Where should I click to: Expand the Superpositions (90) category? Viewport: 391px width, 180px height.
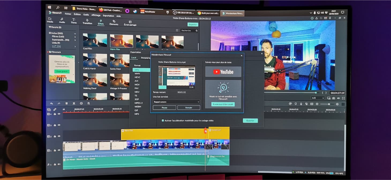tap(75, 40)
